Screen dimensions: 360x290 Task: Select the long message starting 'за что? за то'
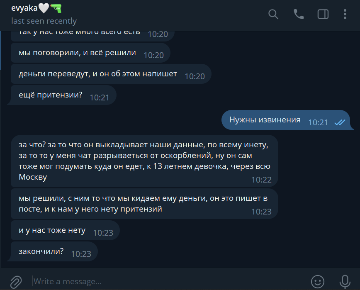coord(144,161)
